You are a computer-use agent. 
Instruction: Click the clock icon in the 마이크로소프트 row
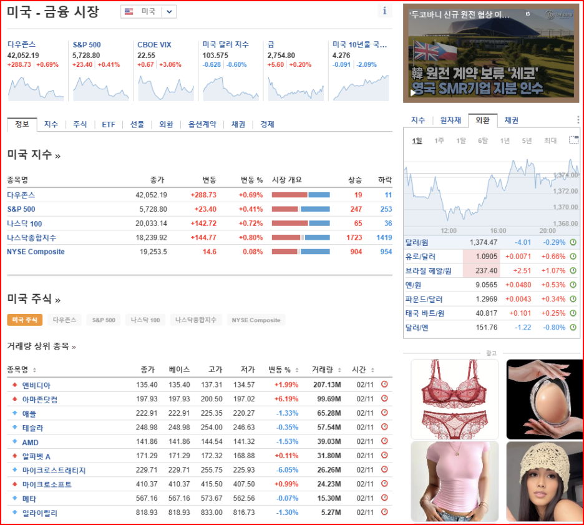pos(385,484)
